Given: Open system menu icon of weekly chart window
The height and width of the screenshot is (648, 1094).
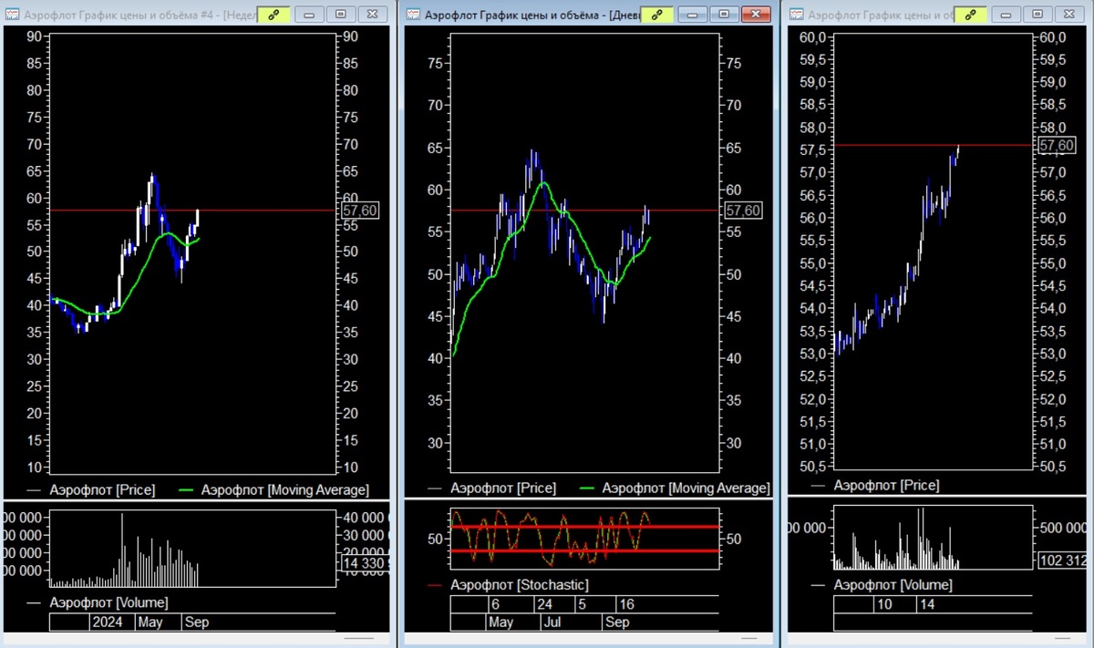Looking at the screenshot, I should [14, 15].
